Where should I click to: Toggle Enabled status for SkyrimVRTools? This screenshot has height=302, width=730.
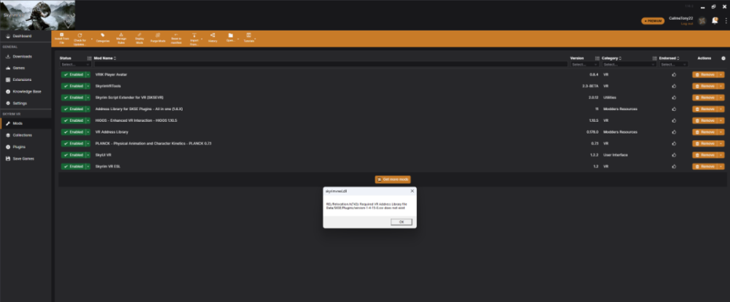point(72,86)
